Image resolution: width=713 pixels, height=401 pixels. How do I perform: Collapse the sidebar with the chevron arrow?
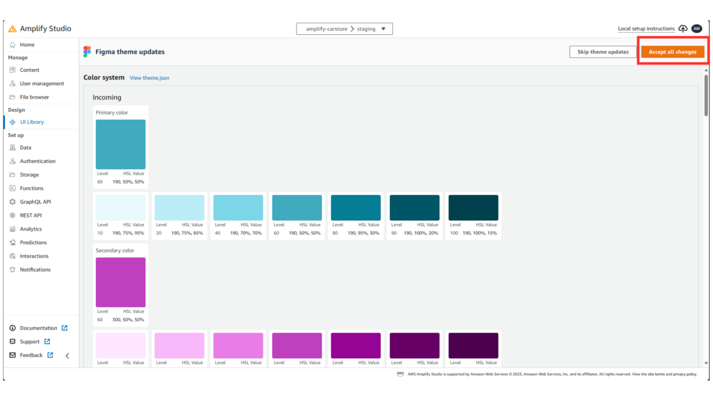67,356
